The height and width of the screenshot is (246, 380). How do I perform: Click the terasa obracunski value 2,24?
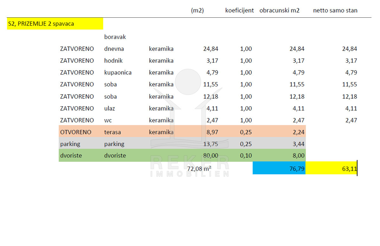coord(298,132)
